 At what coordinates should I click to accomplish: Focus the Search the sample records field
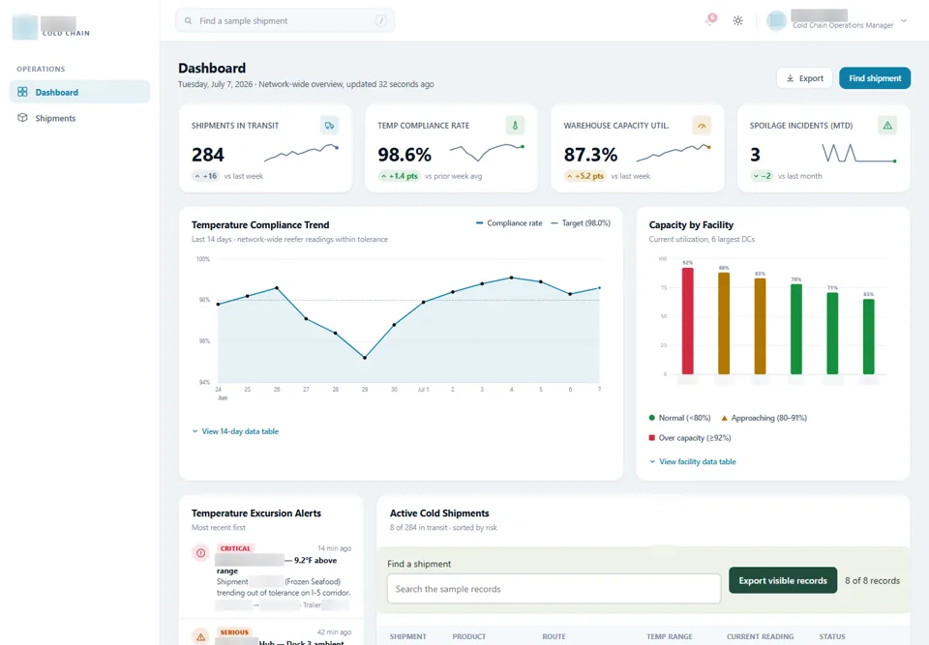(554, 589)
